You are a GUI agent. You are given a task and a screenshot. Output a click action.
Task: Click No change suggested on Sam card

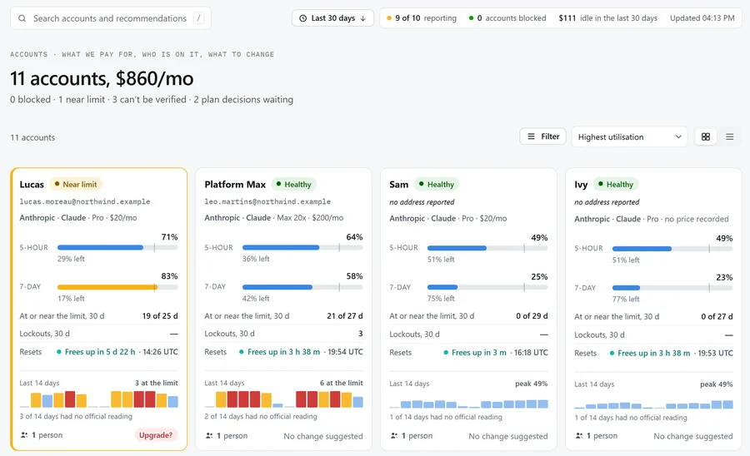point(508,436)
